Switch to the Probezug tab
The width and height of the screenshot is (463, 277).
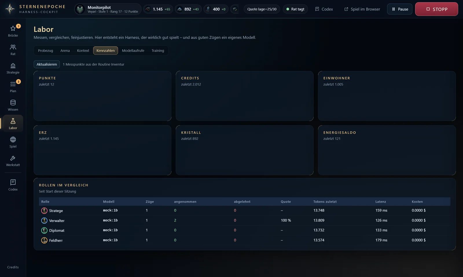point(45,50)
